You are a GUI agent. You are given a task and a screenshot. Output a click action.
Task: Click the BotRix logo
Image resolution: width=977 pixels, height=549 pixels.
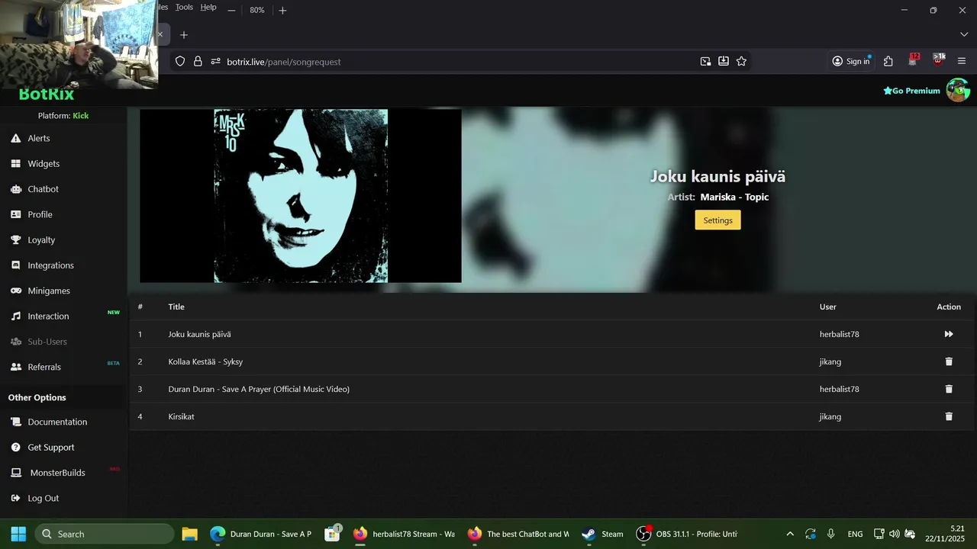47,94
